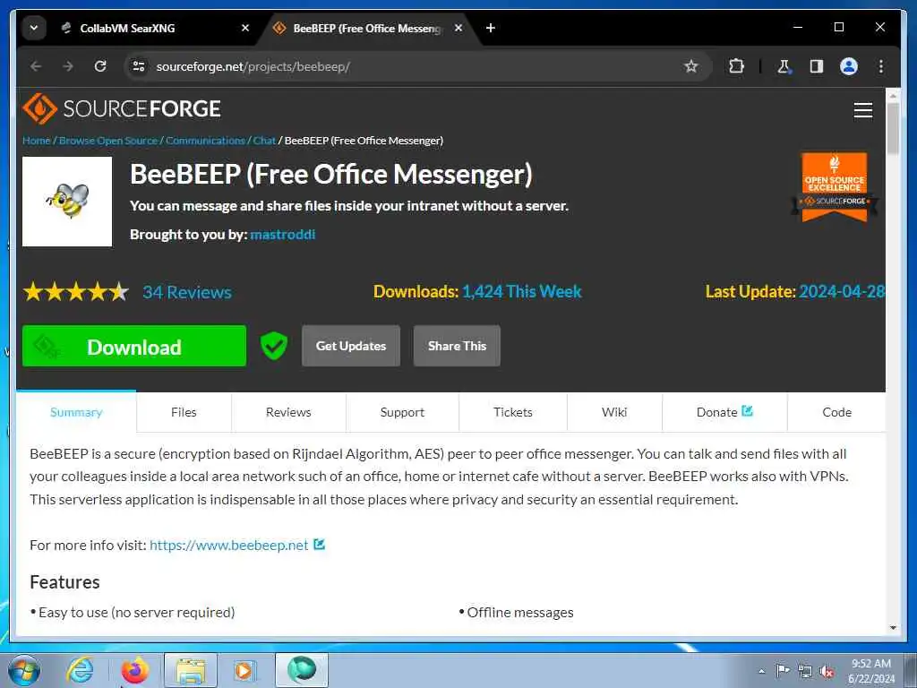Open the Donate tab
The image size is (917, 688).
(x=724, y=412)
